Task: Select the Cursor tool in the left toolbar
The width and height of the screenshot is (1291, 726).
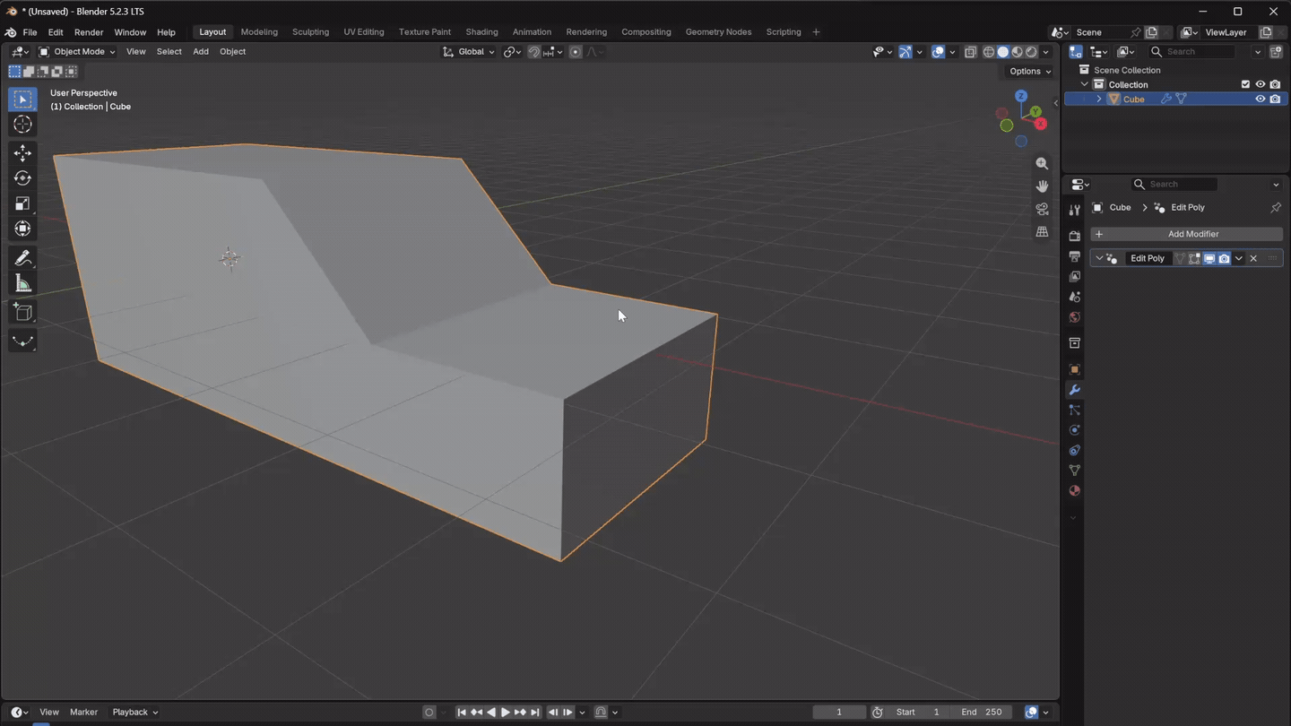Action: click(22, 125)
